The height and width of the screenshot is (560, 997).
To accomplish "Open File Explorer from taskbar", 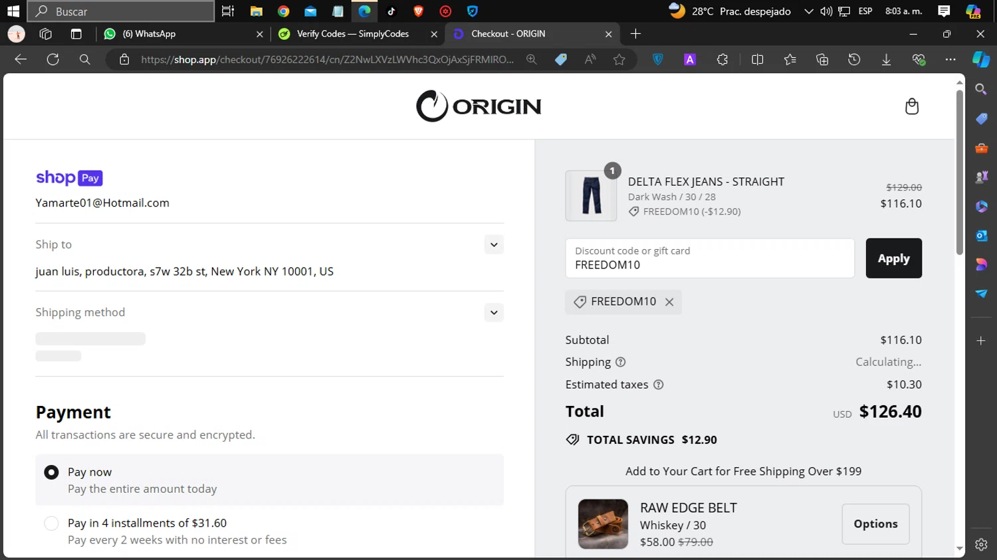I will pos(256,11).
